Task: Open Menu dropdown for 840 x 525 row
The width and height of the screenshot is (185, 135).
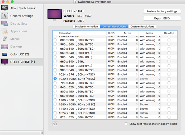Action: click(150, 87)
